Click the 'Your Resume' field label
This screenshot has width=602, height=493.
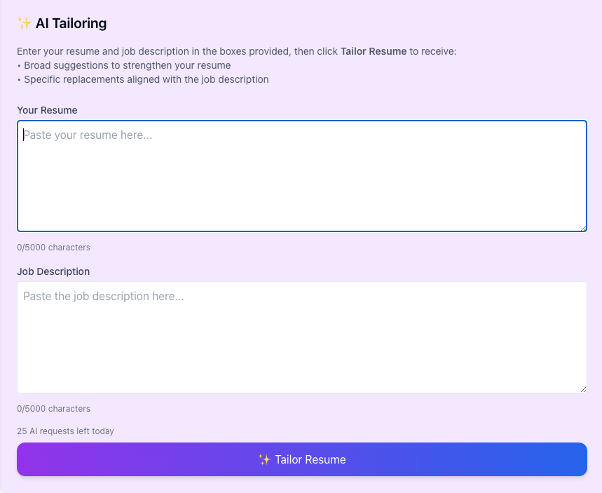(x=47, y=110)
